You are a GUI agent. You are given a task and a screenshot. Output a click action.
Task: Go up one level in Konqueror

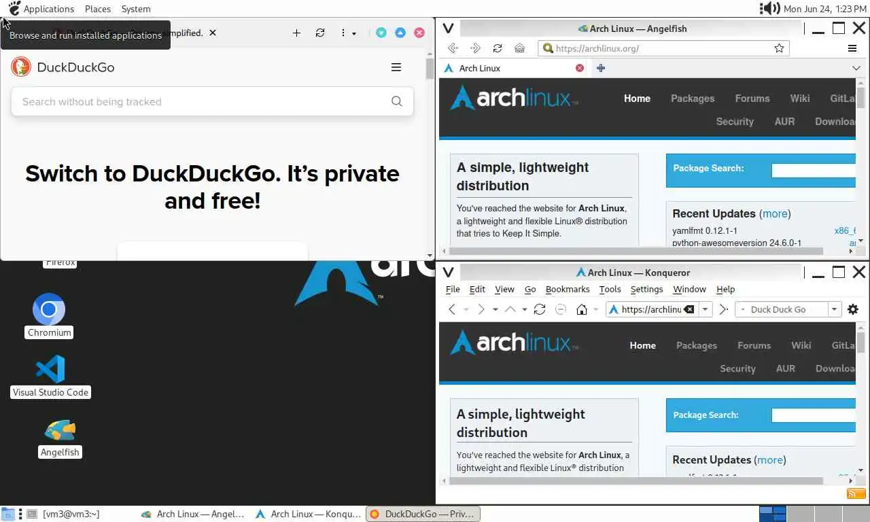tap(510, 309)
